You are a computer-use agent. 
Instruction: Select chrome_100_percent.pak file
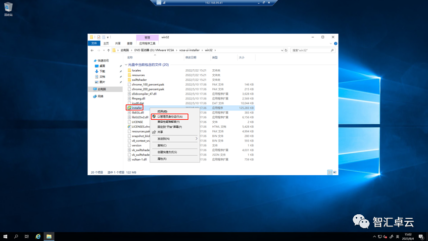point(148,85)
